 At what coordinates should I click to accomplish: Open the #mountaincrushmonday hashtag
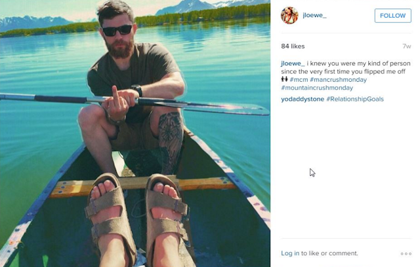point(317,88)
